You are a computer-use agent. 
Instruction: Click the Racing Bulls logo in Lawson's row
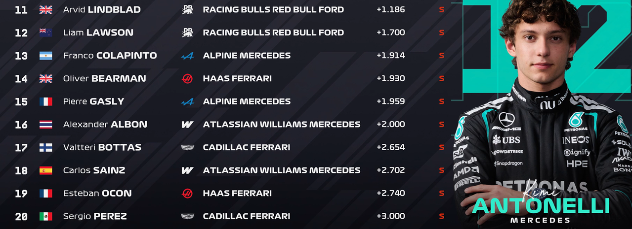click(x=187, y=33)
